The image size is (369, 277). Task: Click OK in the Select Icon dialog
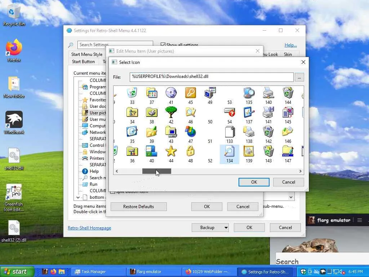click(x=254, y=182)
